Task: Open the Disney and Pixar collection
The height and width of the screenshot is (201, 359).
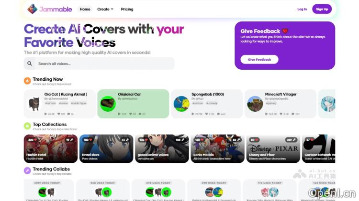Action: click(x=273, y=148)
